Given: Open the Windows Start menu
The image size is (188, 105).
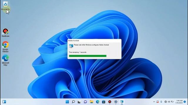Looking at the screenshot, I should [x=67, y=102].
